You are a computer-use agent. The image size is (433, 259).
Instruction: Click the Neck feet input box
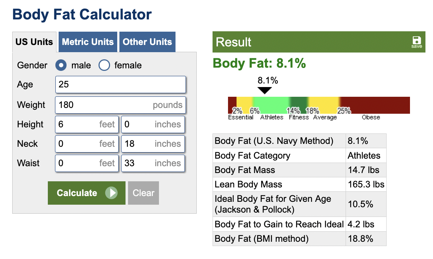click(87, 144)
